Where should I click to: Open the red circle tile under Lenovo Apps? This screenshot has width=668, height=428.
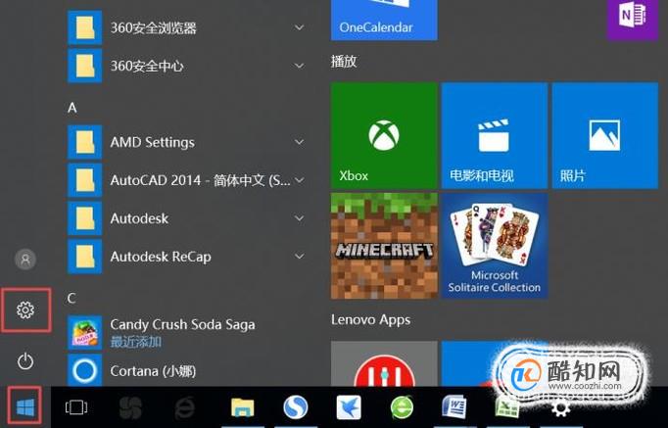click(x=384, y=363)
